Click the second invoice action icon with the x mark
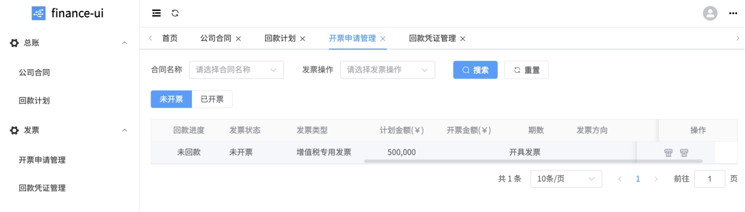 point(684,152)
